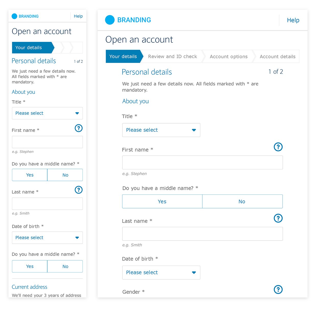316x309 pixels.
Task: Click the blue branding logo circle in mobile header
Action: click(x=15, y=16)
